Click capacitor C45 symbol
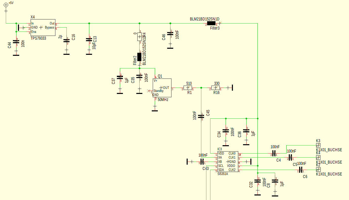Viewport: 349px width, 200px height. click(x=201, y=116)
